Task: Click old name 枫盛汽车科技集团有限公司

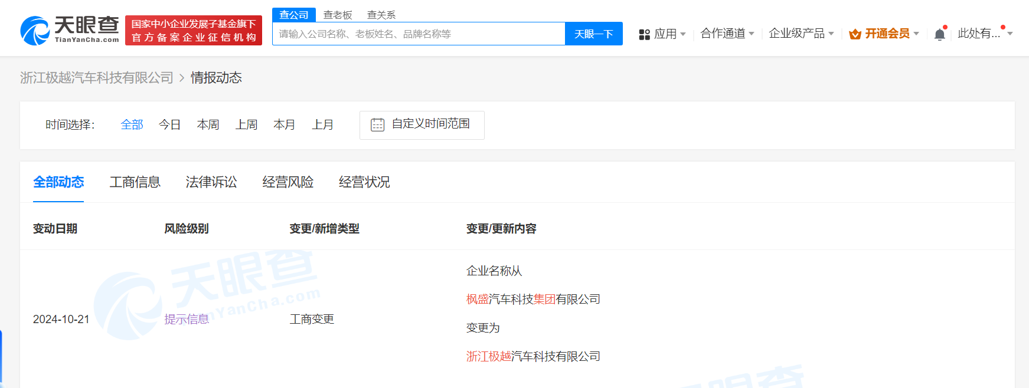Action: click(533, 300)
